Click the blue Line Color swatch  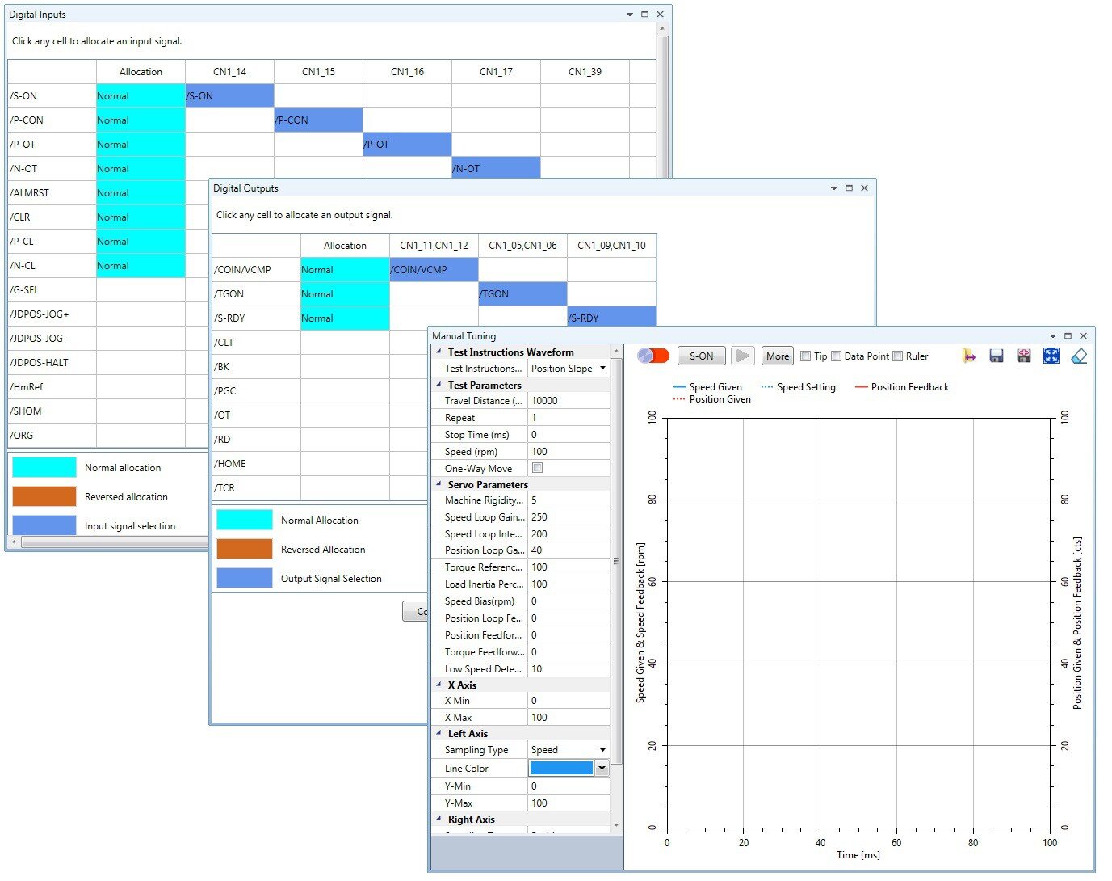pos(561,769)
